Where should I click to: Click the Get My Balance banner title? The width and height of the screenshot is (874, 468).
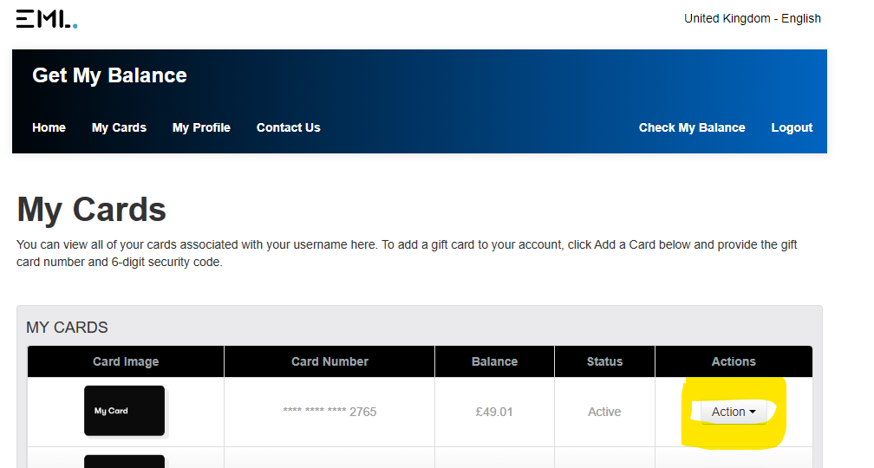click(109, 75)
